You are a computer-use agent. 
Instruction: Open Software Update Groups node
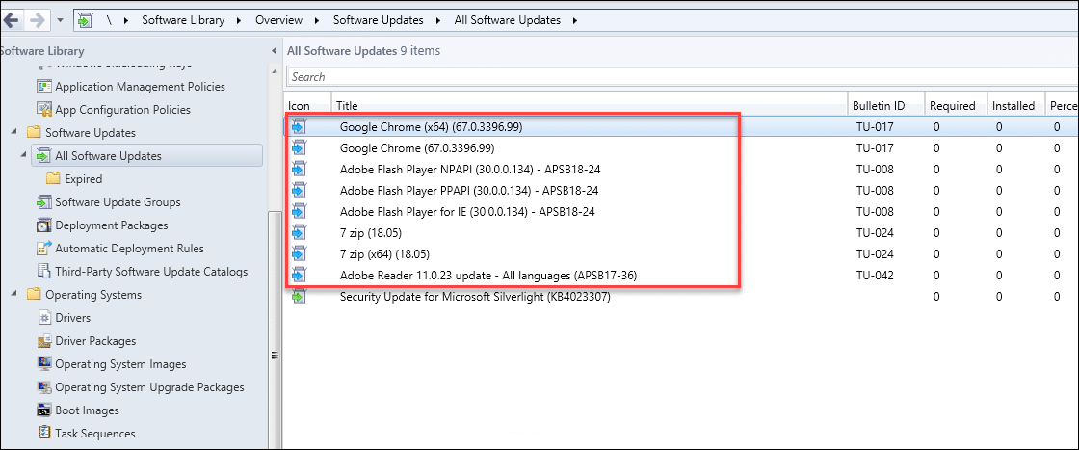click(118, 202)
